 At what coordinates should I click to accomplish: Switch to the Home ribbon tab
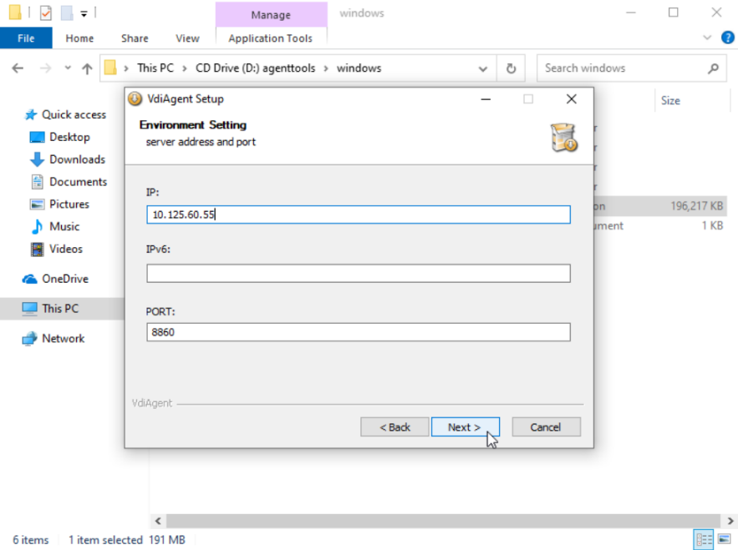79,38
